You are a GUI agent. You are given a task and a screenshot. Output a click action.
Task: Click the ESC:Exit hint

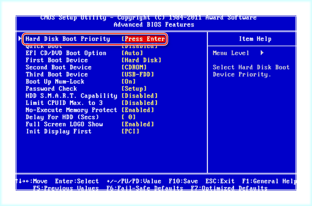220,182
